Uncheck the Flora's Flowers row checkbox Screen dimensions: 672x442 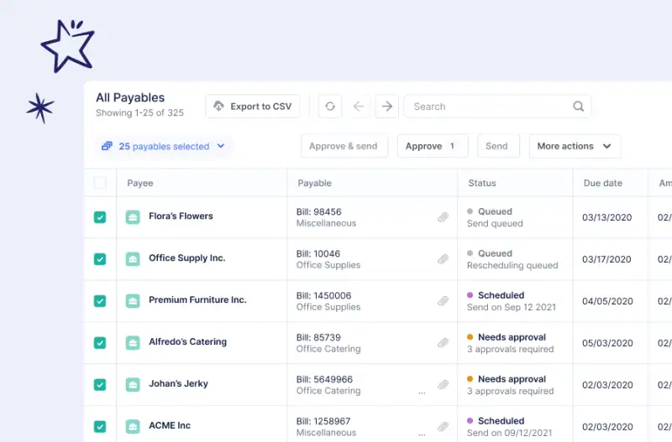[x=100, y=217]
